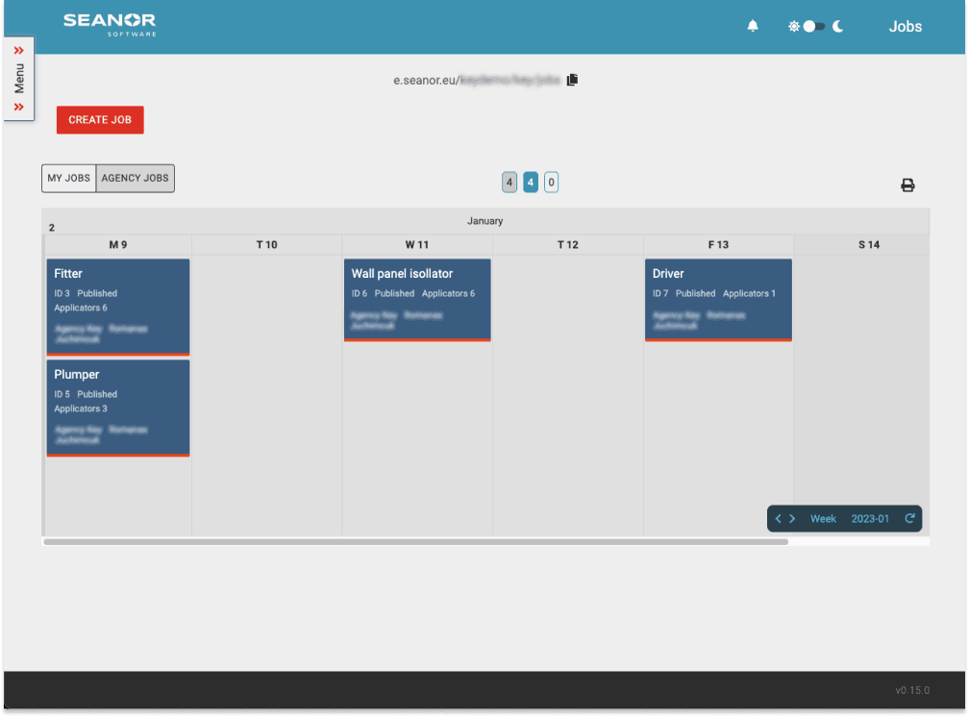Click the moon dark-mode icon

[x=838, y=27]
